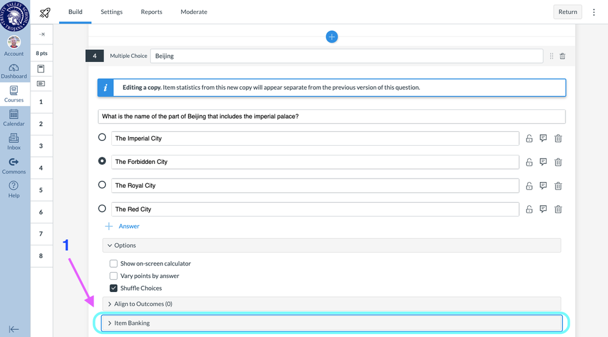Enable Show on-screen calculator checkbox

coord(114,264)
